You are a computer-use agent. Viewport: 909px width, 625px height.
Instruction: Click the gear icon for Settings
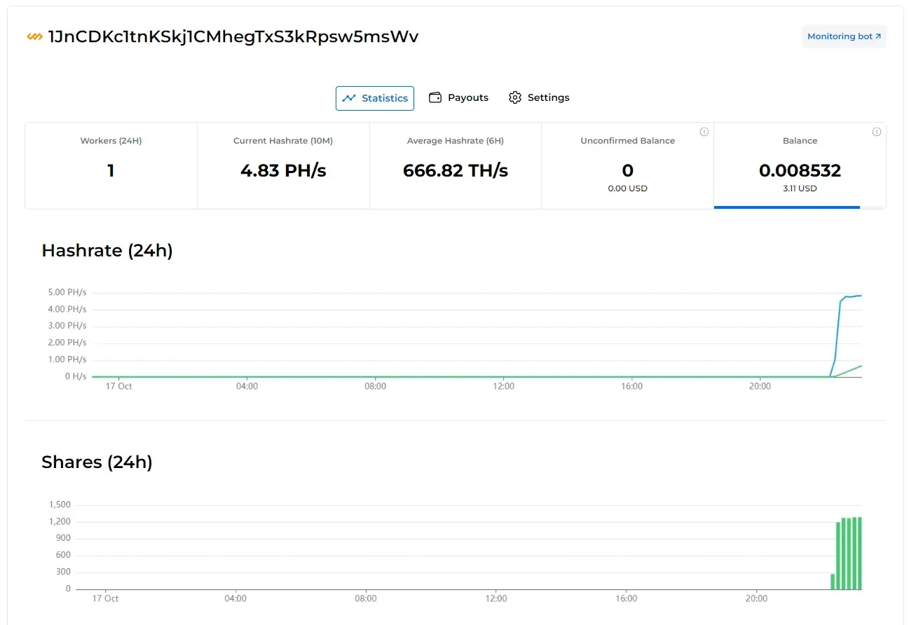[515, 97]
